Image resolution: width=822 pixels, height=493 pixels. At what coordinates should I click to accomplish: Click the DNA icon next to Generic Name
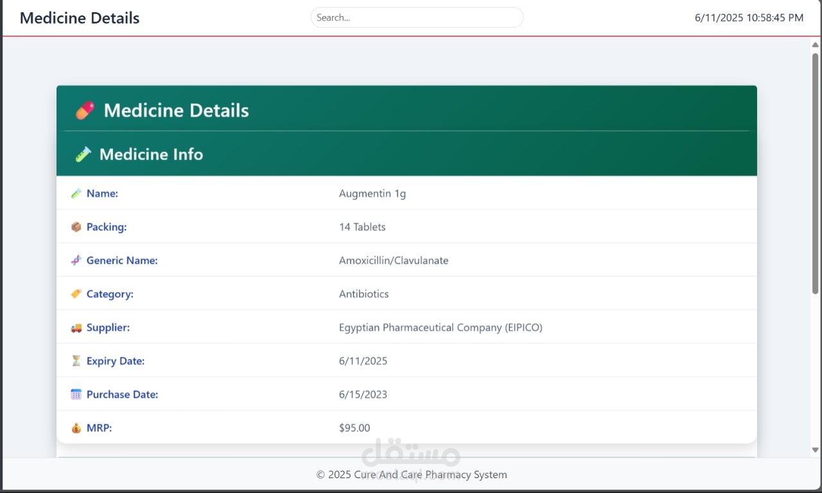[x=76, y=260]
